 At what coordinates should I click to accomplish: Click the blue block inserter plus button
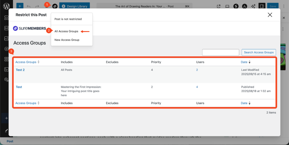click(x=20, y=6)
